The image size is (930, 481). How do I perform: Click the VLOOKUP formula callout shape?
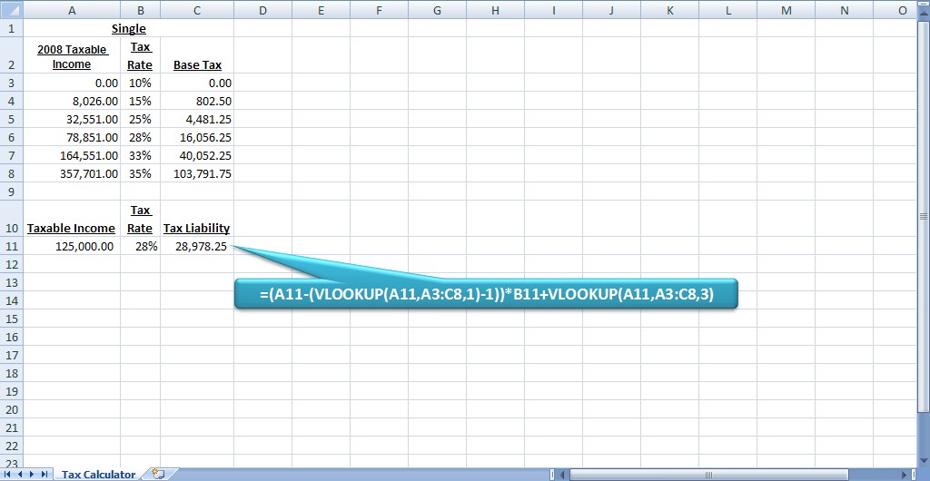[486, 293]
